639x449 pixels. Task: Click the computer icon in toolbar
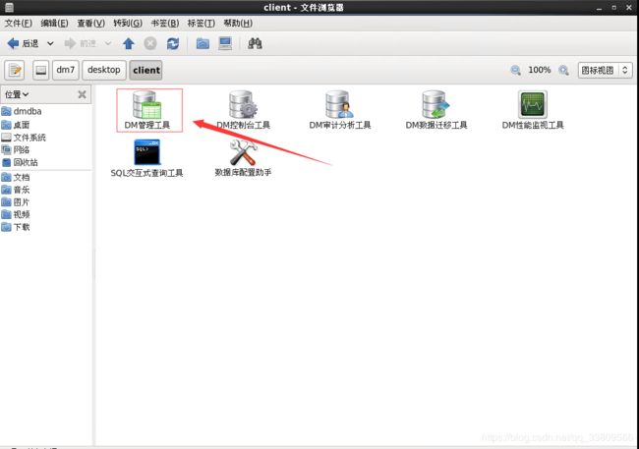coord(225,43)
